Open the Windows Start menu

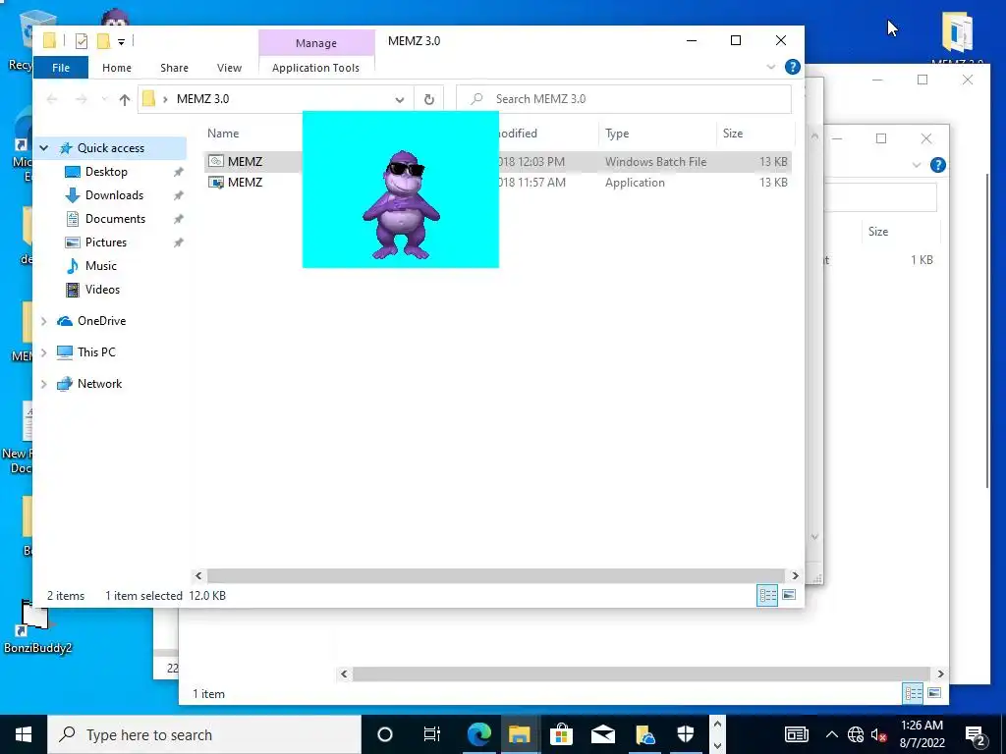[x=24, y=734]
